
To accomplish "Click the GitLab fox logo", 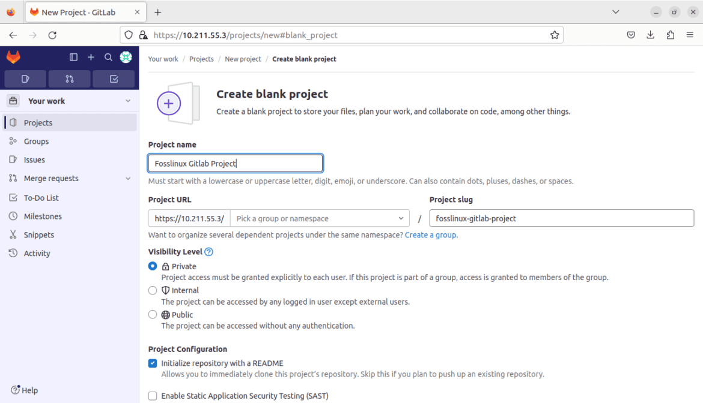I will pos(13,57).
